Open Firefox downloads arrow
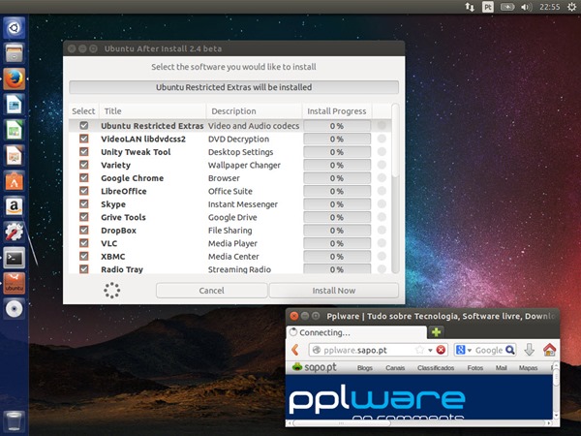This screenshot has width=581, height=436. pos(529,350)
